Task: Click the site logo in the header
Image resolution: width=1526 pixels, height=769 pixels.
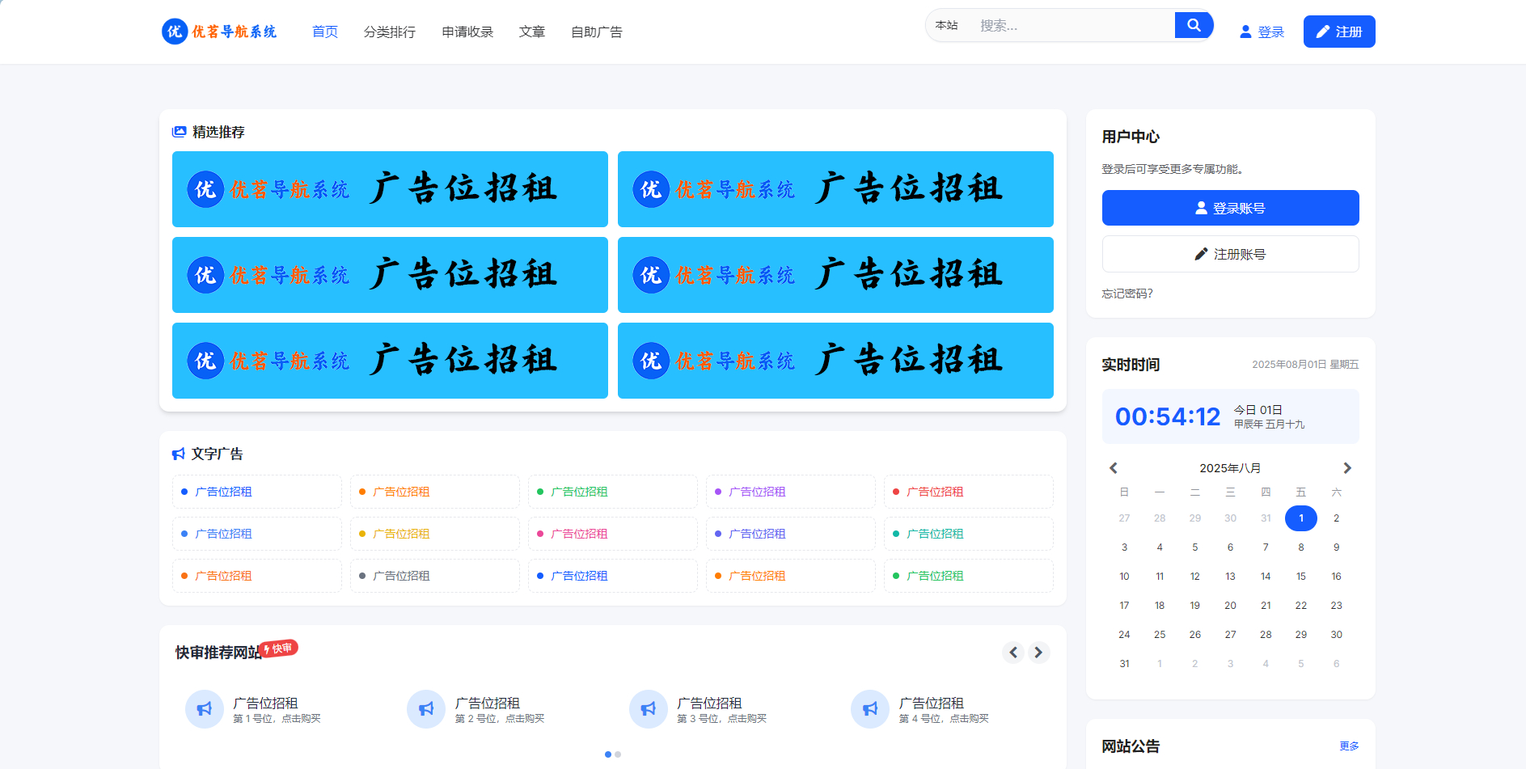Action: [219, 32]
